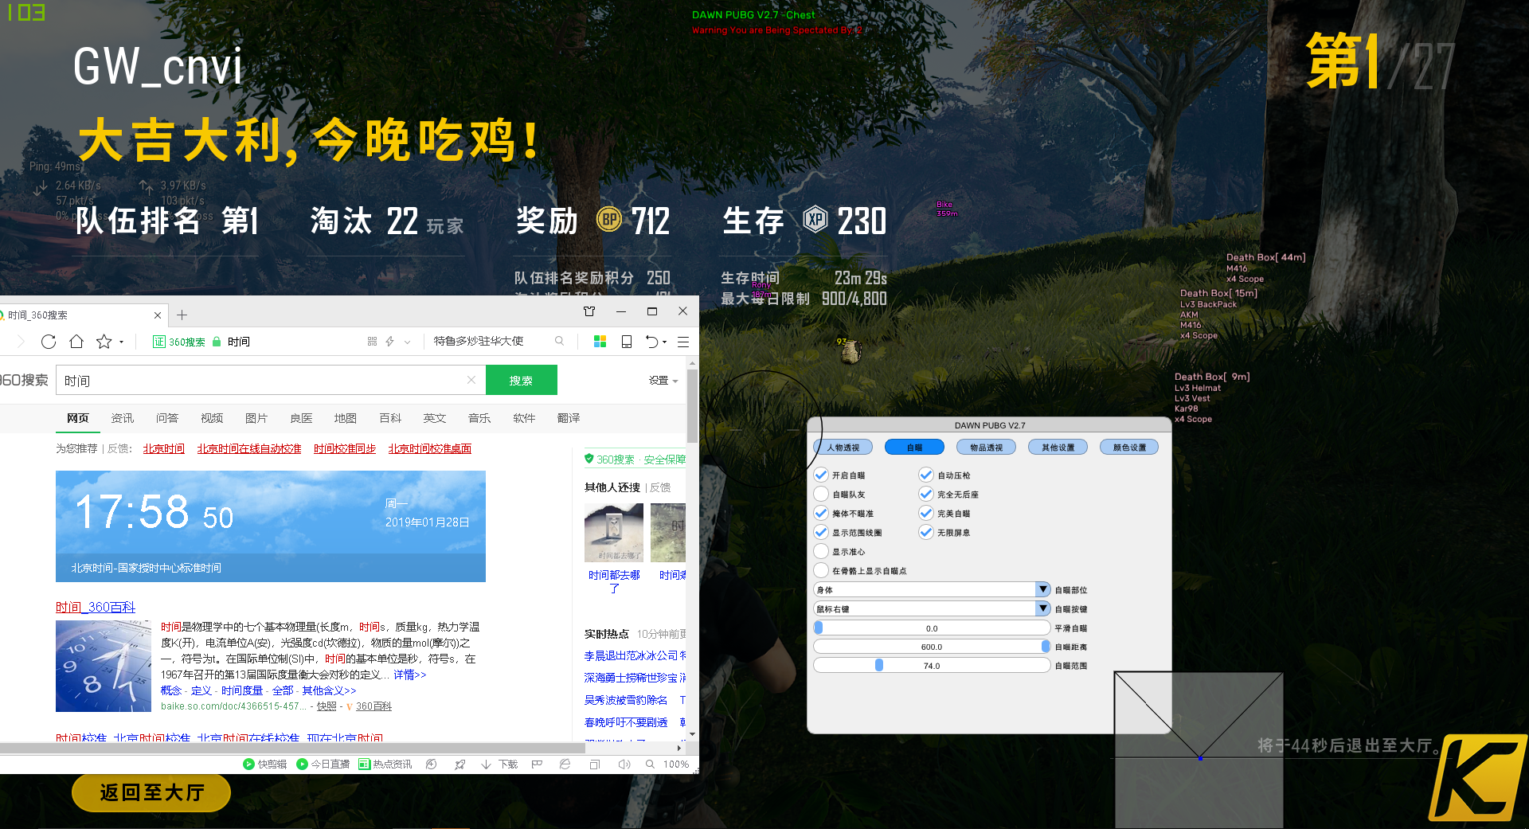Click the yellow 返回至大厅 button
1529x829 pixels.
tap(151, 792)
